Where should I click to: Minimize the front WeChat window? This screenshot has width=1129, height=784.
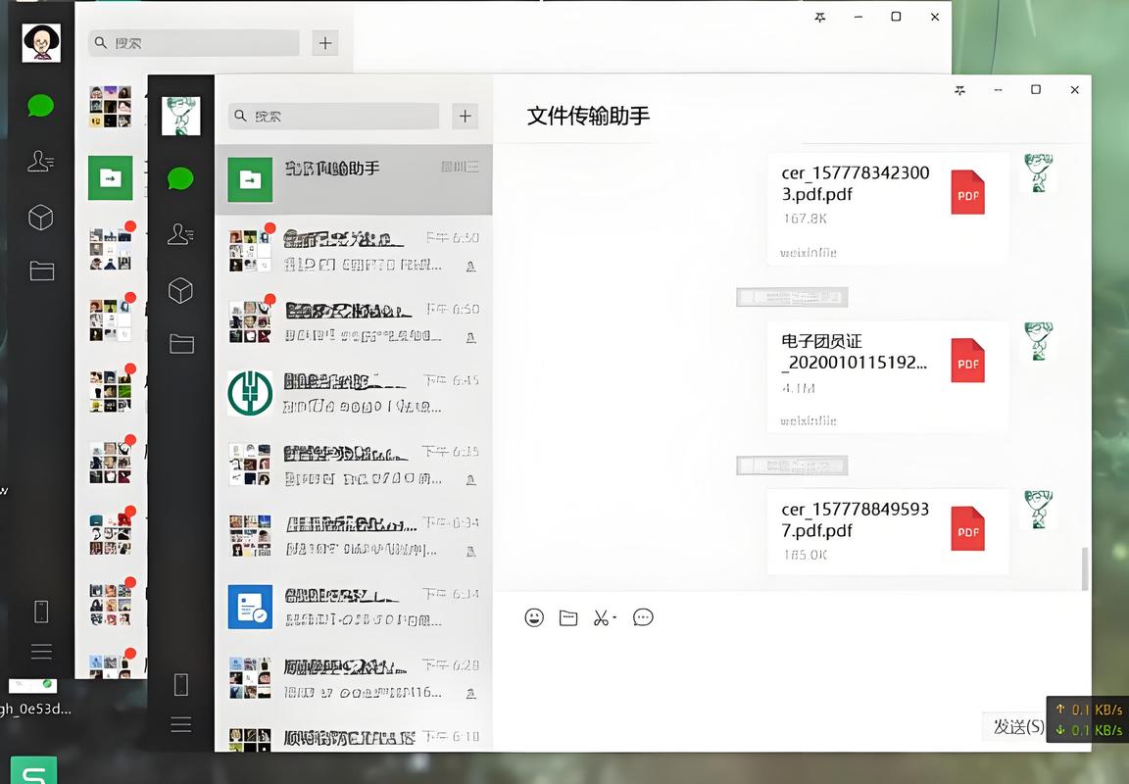998,90
